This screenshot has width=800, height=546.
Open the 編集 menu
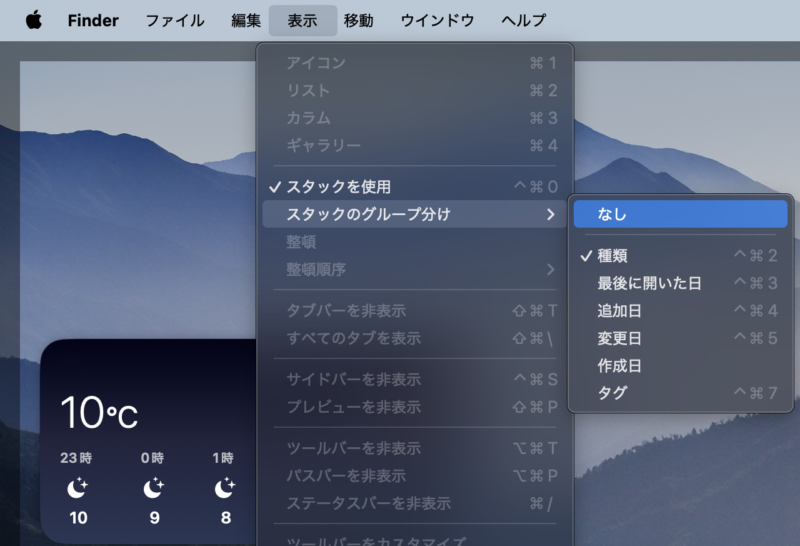(246, 21)
